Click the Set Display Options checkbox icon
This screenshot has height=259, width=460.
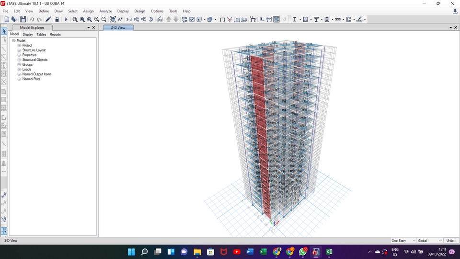pos(192,19)
